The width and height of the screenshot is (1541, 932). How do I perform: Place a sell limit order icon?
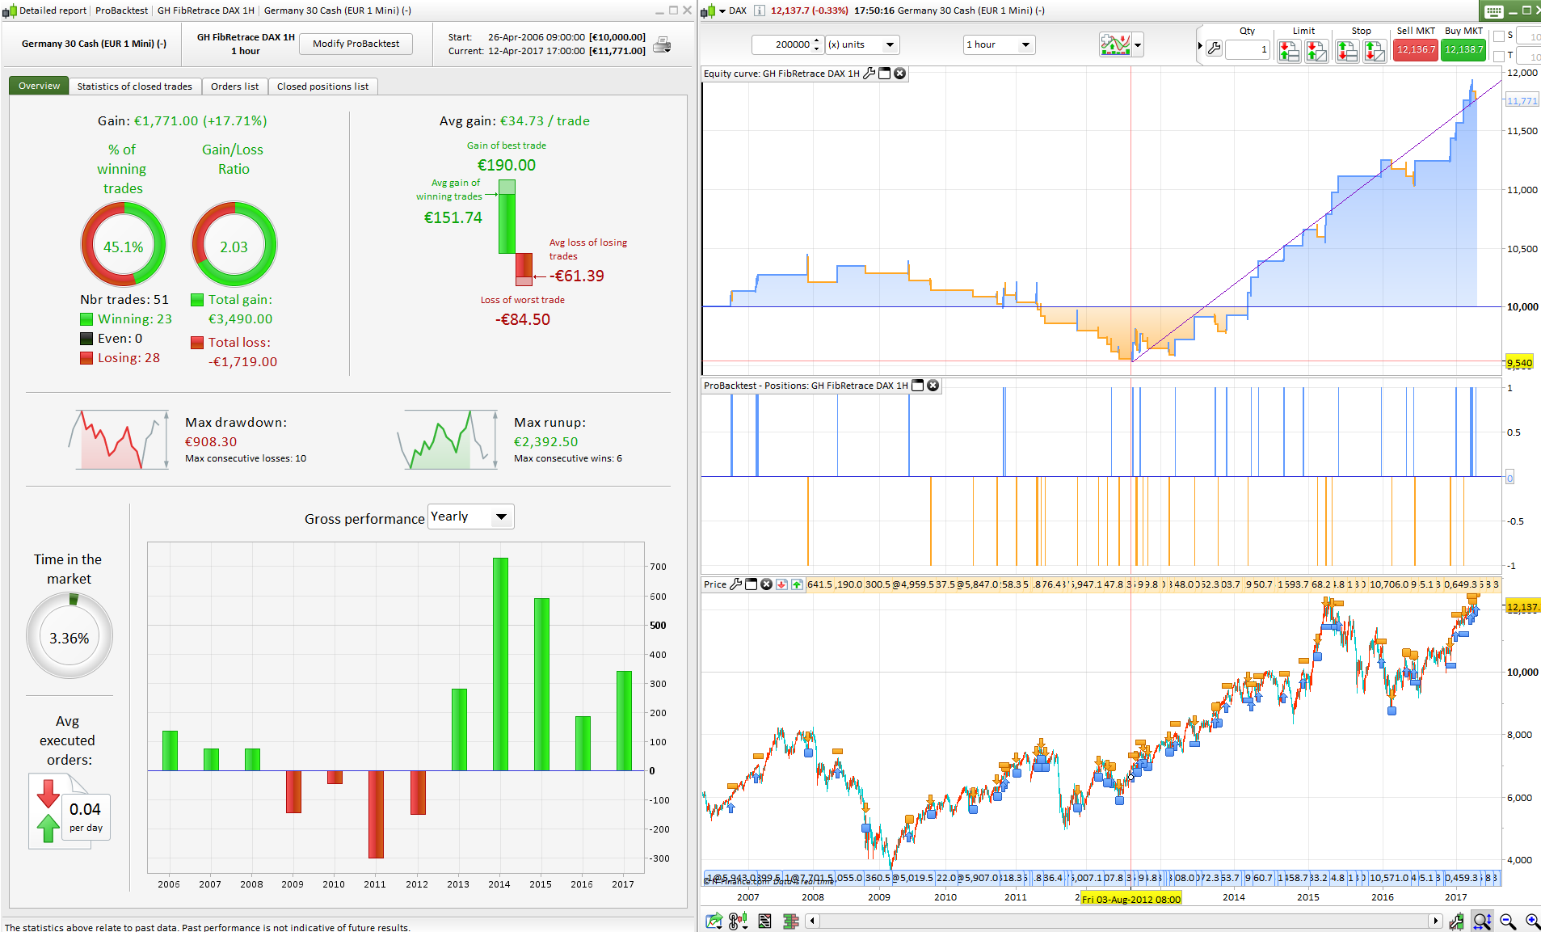(1289, 51)
